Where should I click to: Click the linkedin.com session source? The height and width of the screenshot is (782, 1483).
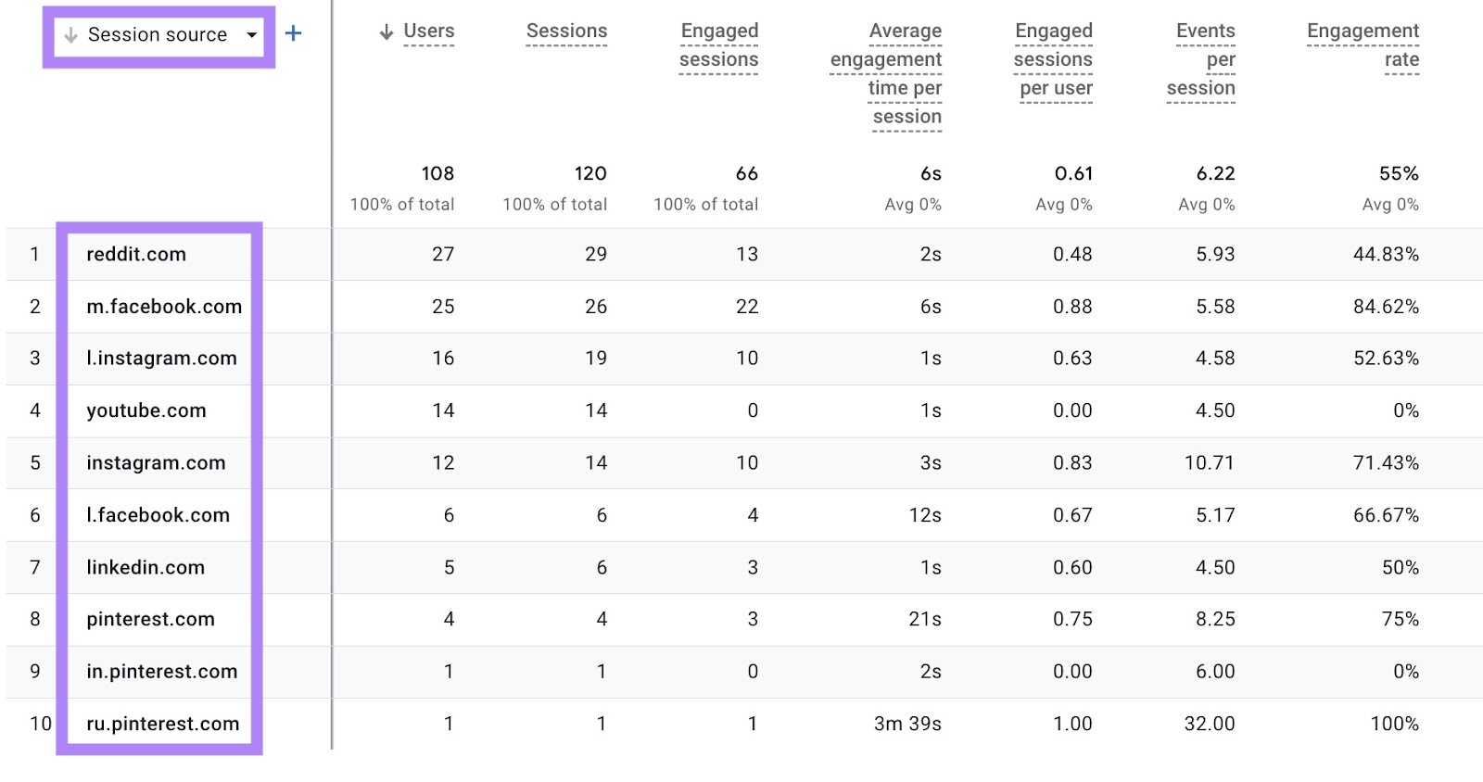pyautogui.click(x=145, y=567)
